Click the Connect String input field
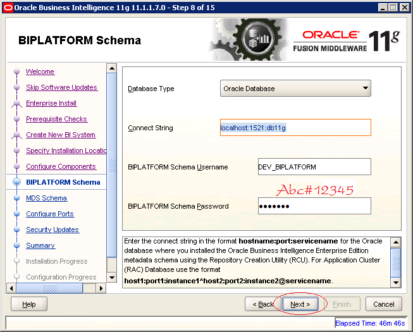The width and height of the screenshot is (413, 332). tap(295, 128)
